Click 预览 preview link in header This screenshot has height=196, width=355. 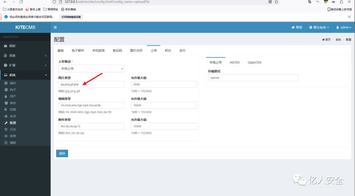(x=297, y=27)
